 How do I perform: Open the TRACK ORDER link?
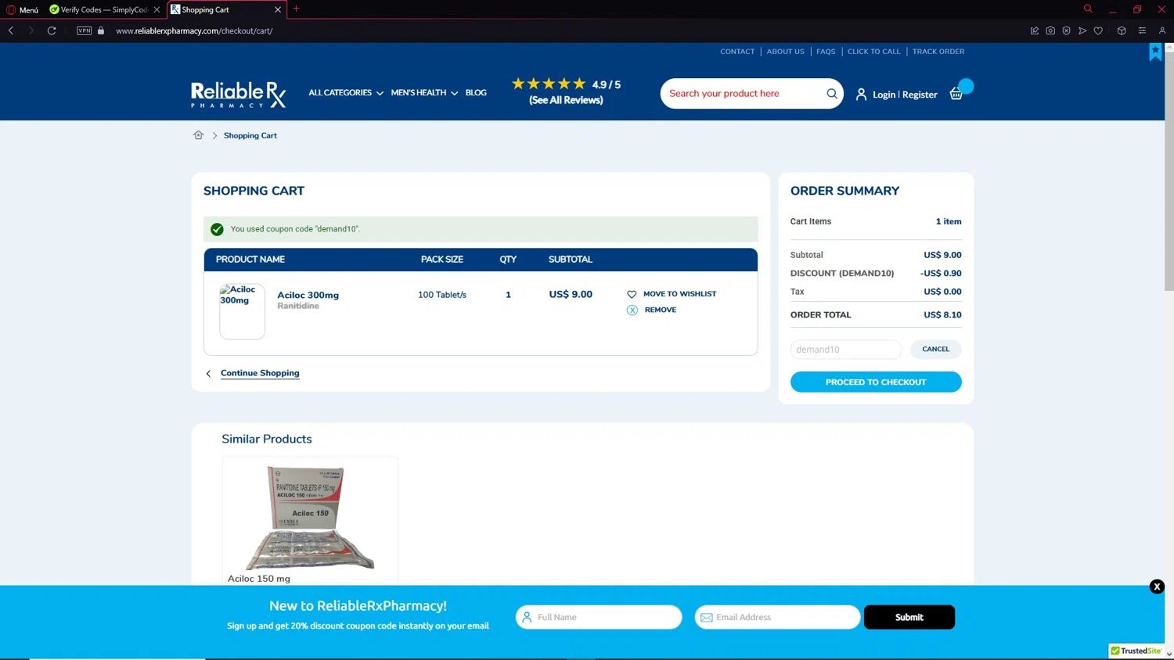938,52
